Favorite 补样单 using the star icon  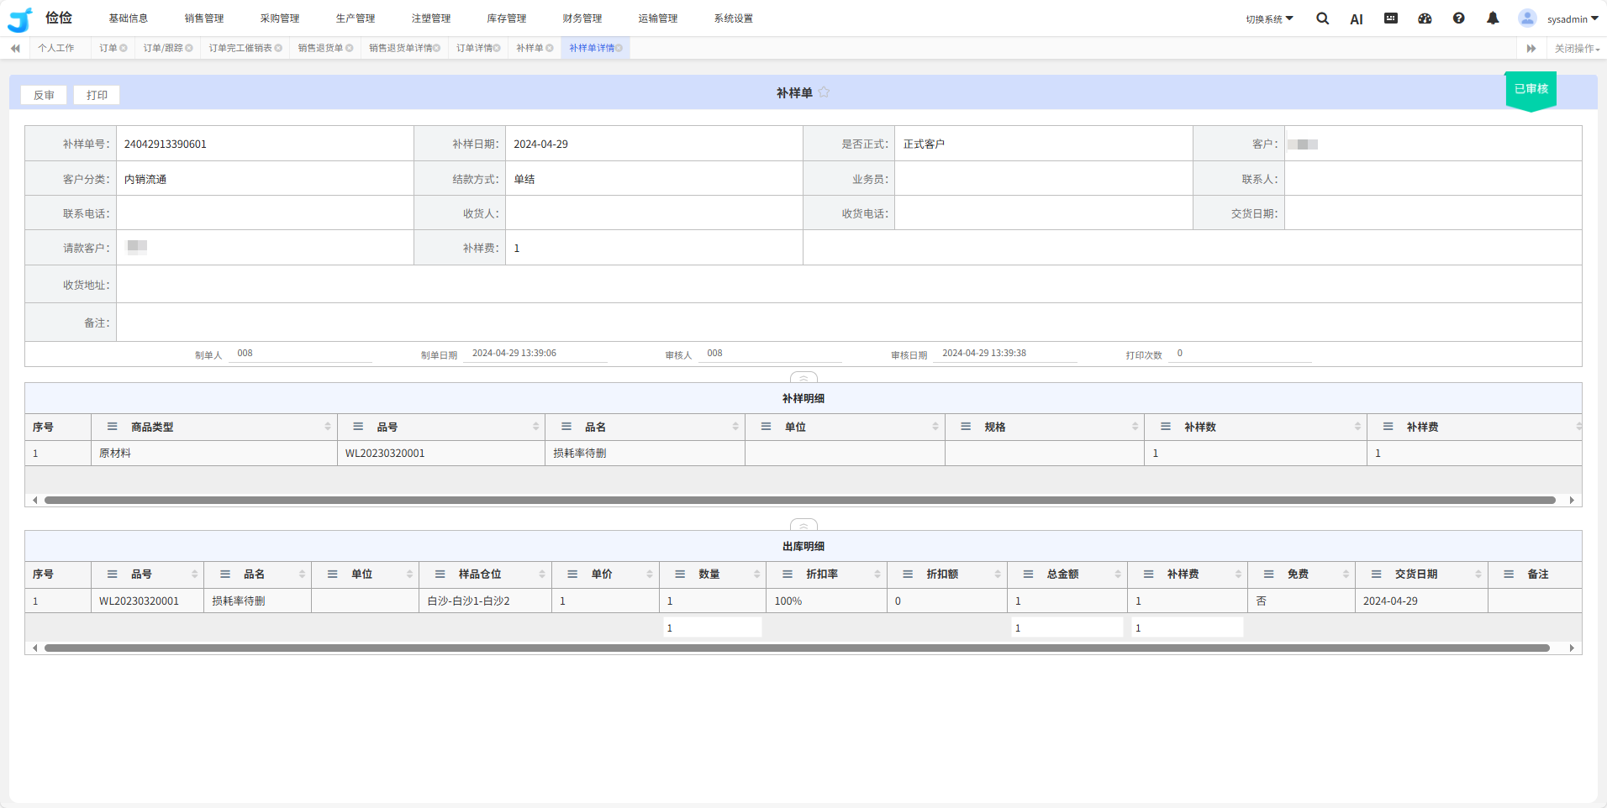[x=824, y=92]
